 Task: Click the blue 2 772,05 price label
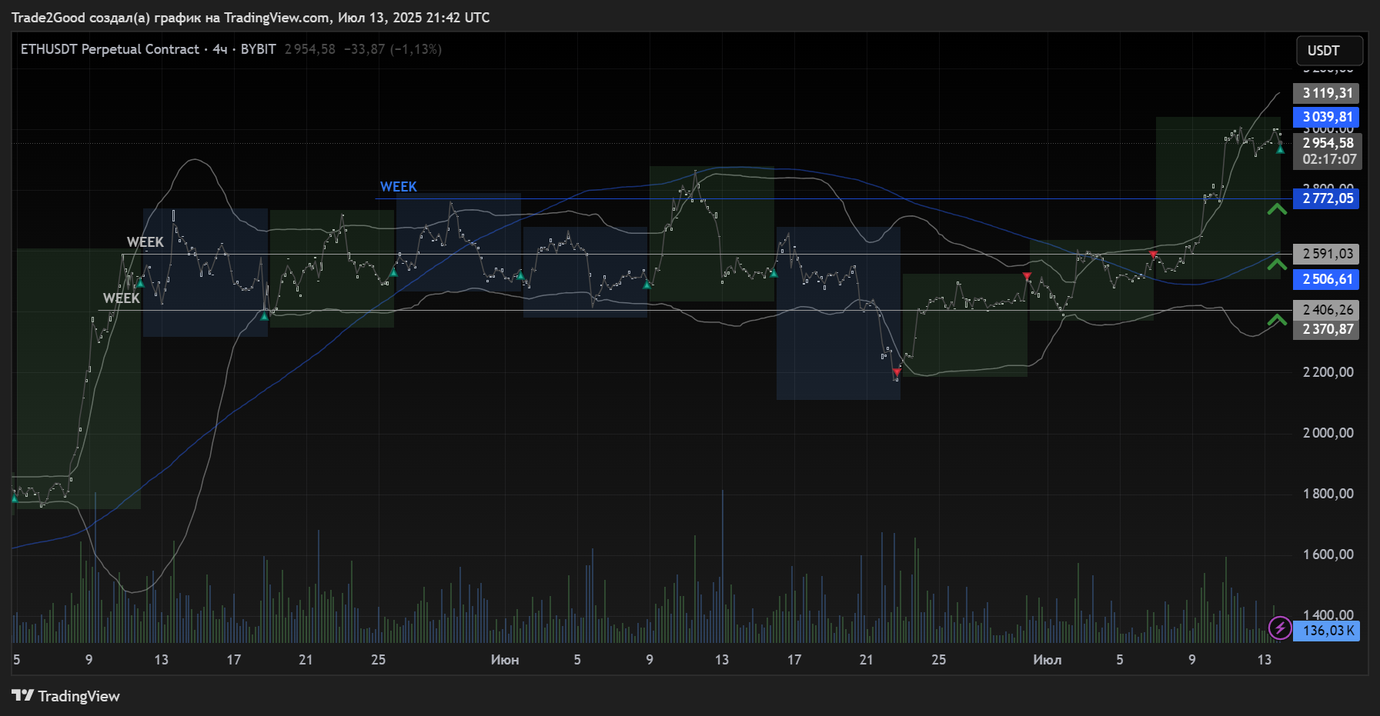1327,198
